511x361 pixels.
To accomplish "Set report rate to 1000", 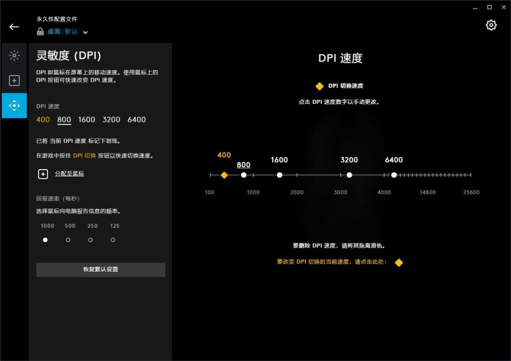I will pyautogui.click(x=45, y=240).
